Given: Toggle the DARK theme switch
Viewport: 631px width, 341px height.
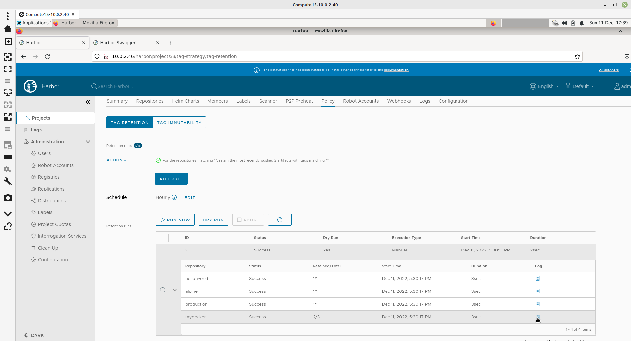Looking at the screenshot, I should coord(34,335).
